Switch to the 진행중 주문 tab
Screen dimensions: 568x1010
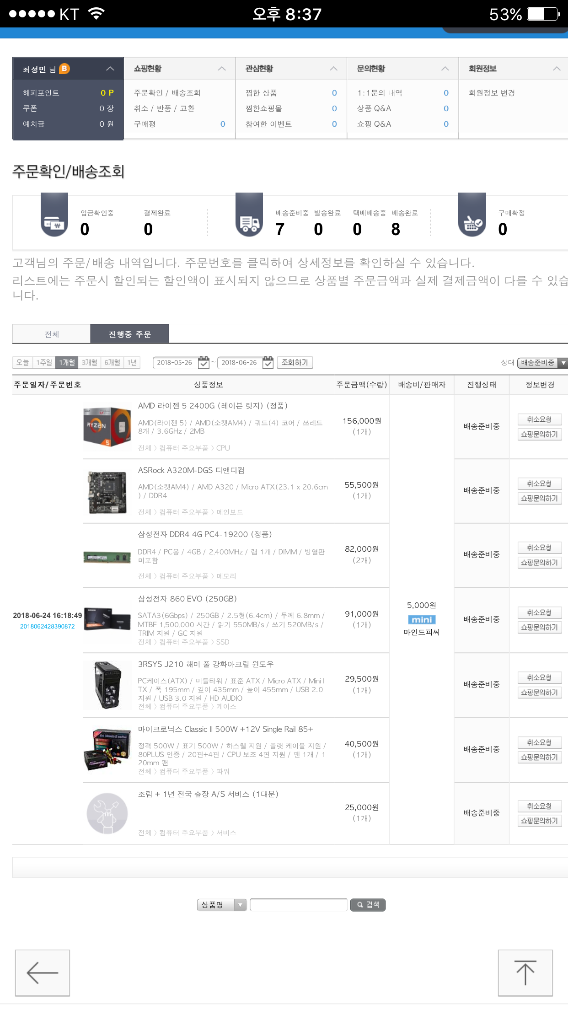[130, 334]
